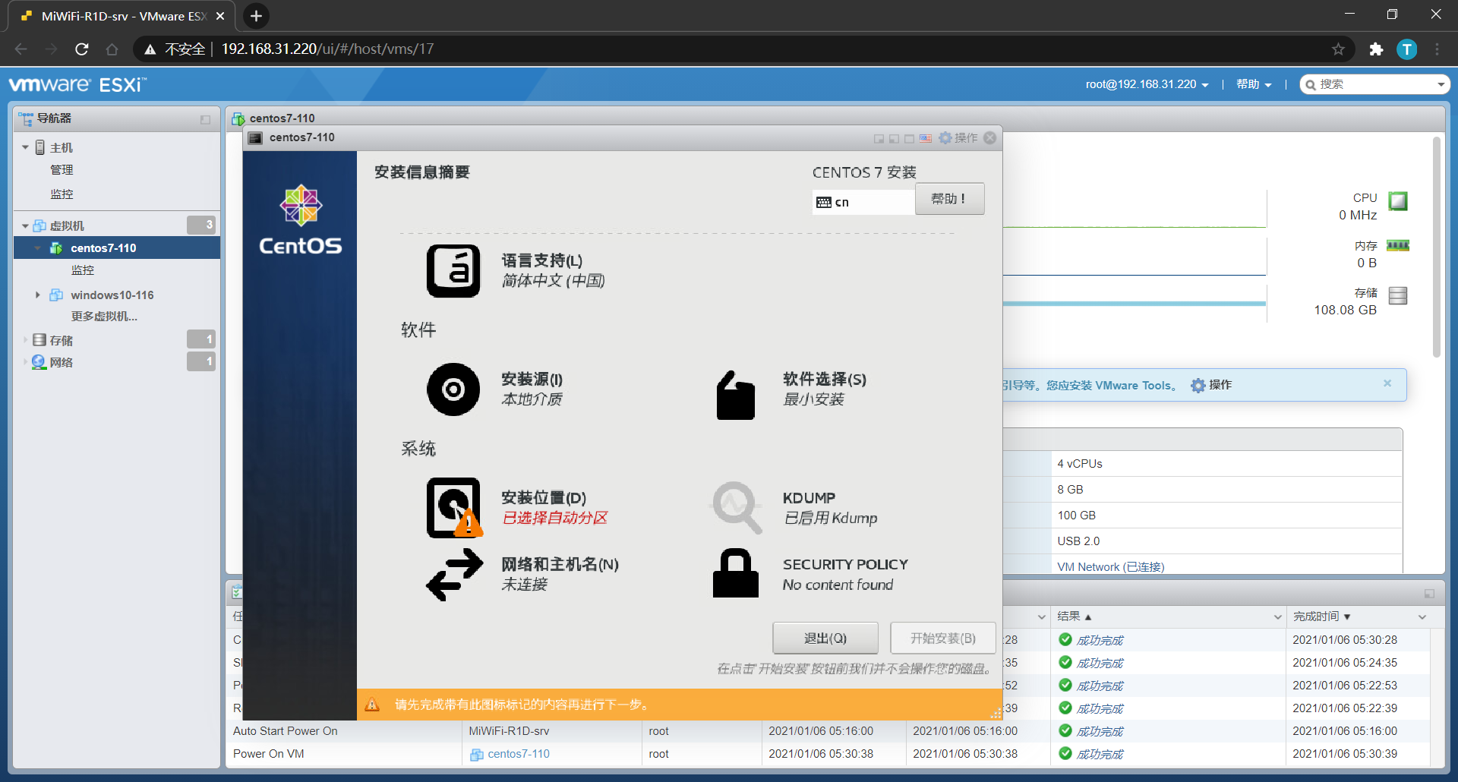1458x782 pixels.
Task: Select 监控 under centos7-110
Action: (83, 270)
